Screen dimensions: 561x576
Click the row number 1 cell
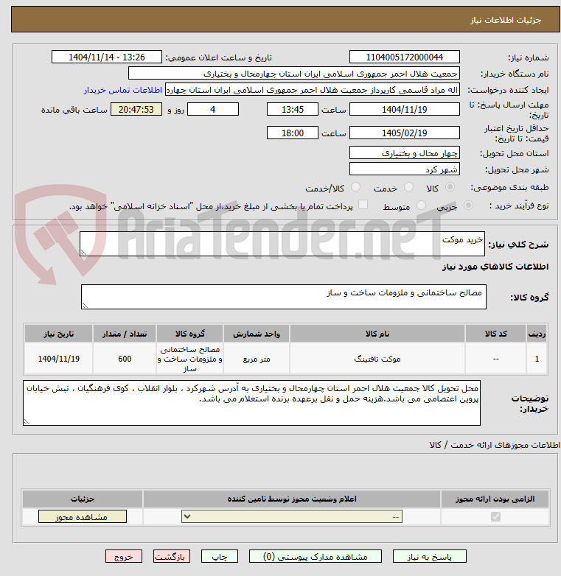537,359
